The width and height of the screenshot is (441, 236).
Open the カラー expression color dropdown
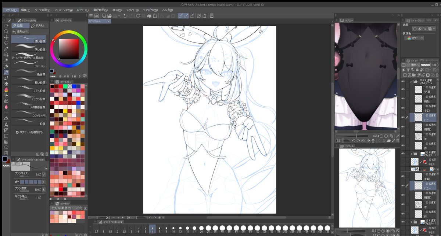414,38
